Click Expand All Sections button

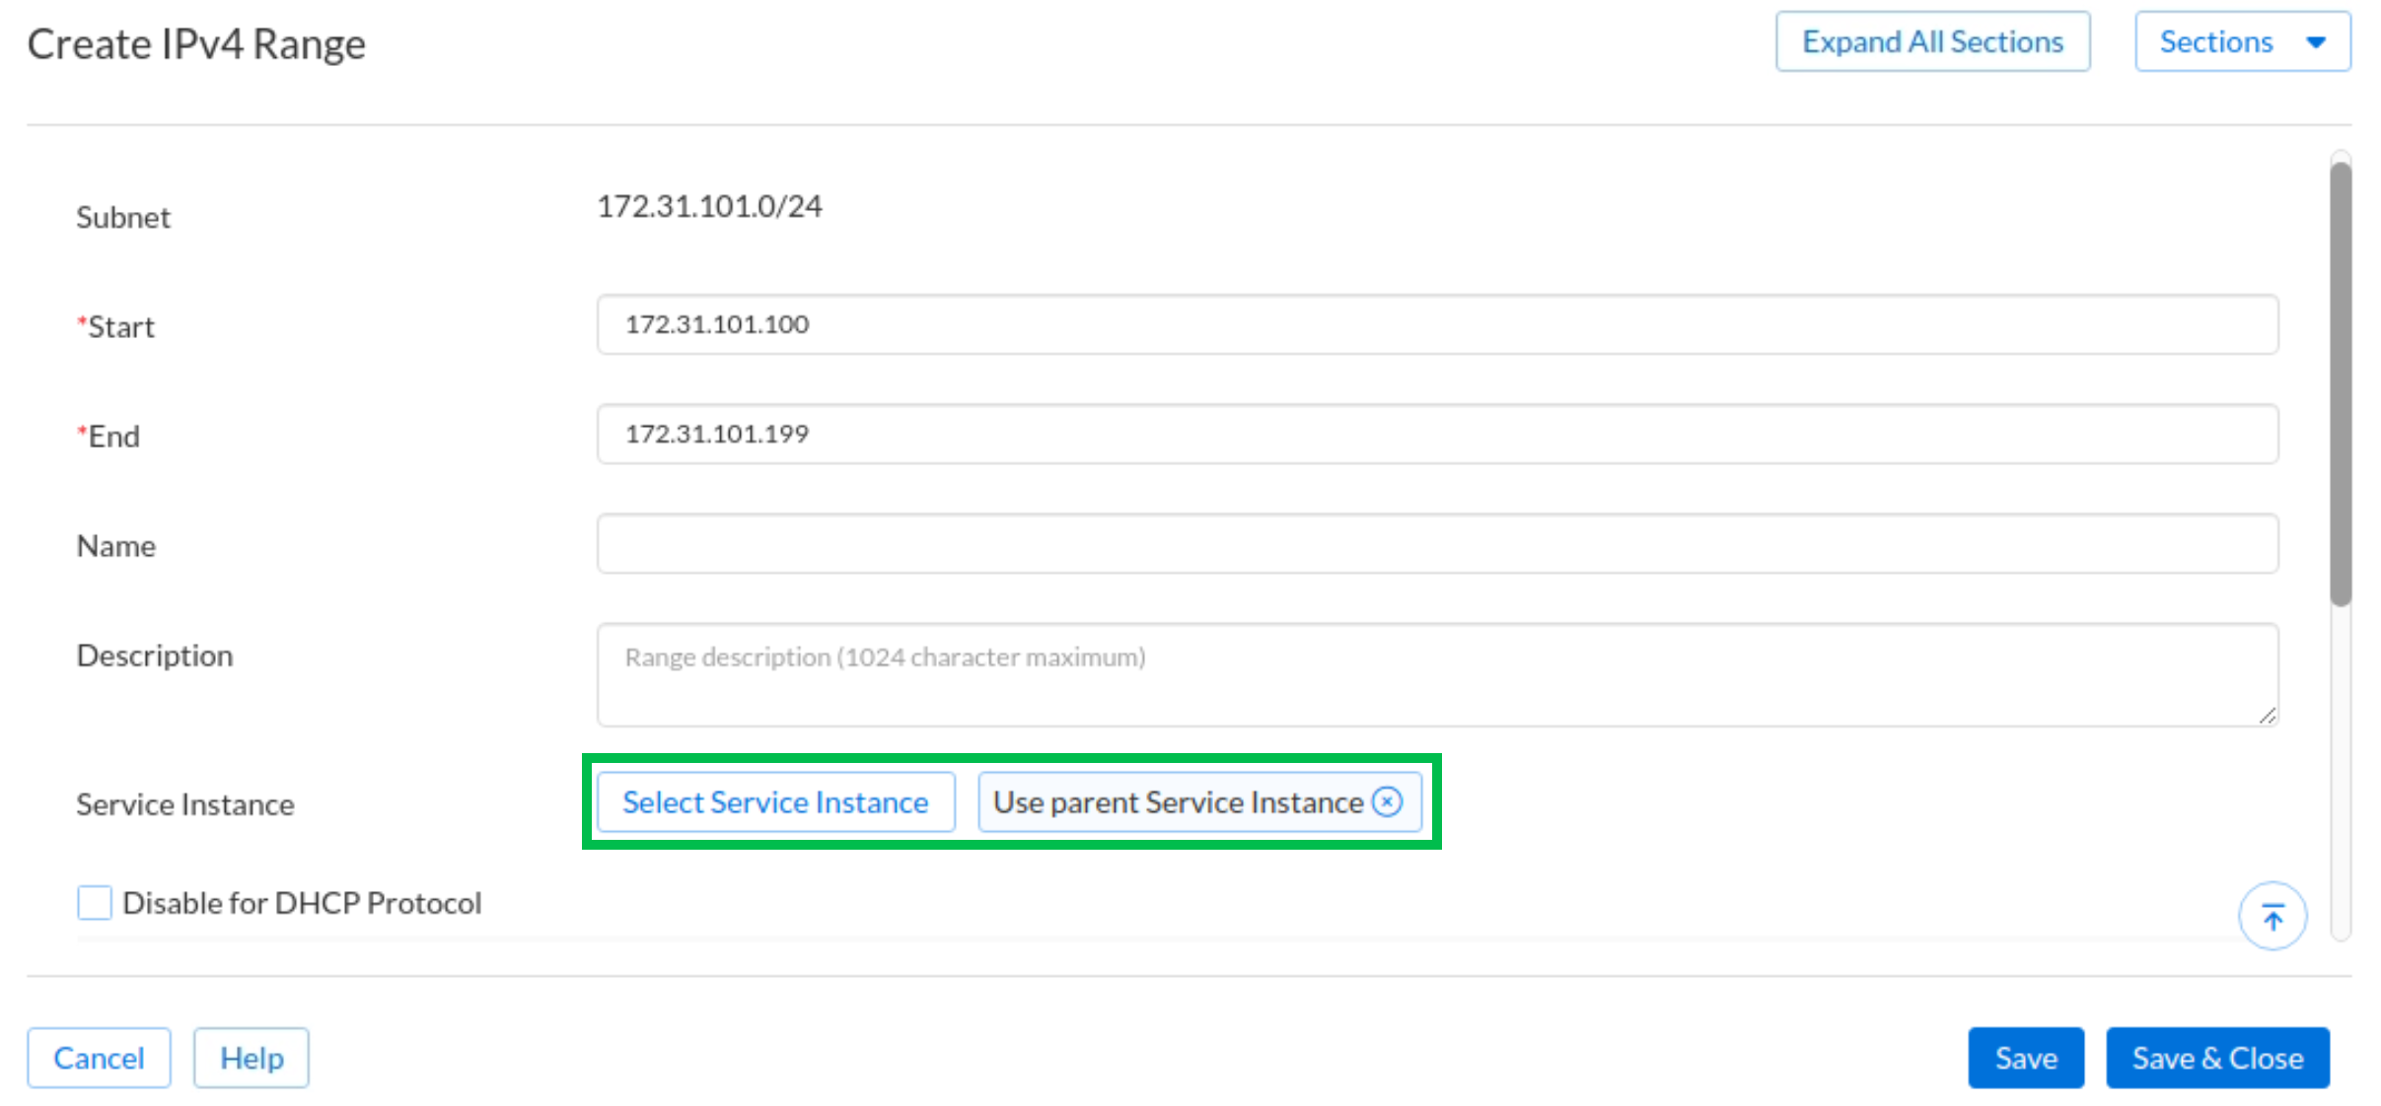coord(1931,42)
